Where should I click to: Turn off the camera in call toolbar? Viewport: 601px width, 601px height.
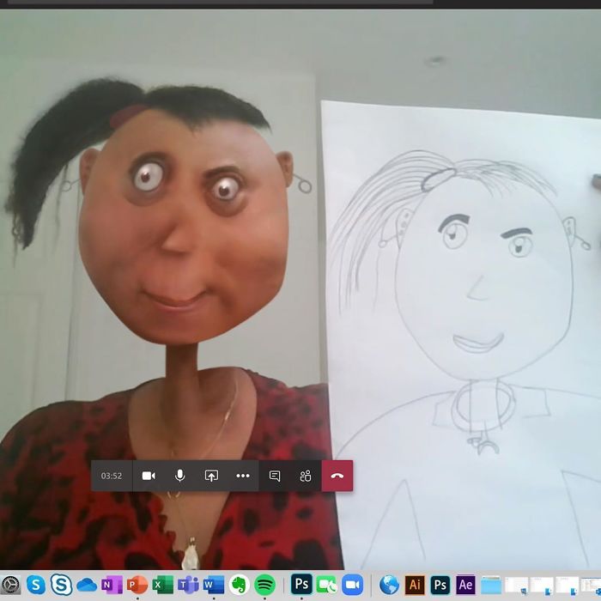coord(149,476)
